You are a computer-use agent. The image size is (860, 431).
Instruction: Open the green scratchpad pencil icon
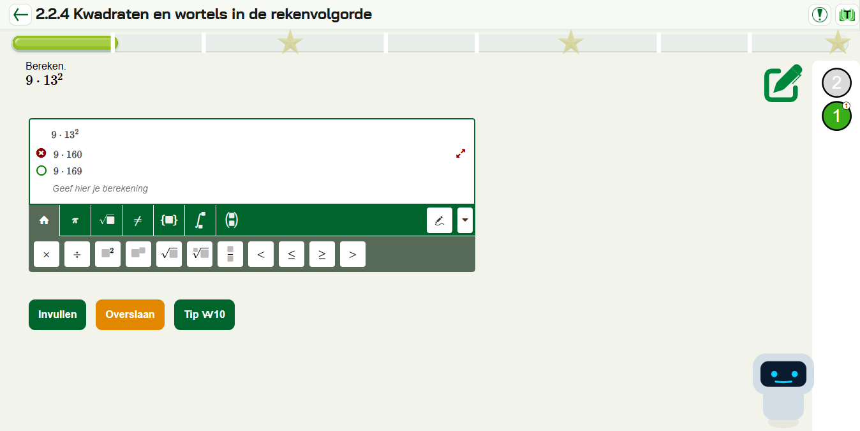pyautogui.click(x=783, y=83)
